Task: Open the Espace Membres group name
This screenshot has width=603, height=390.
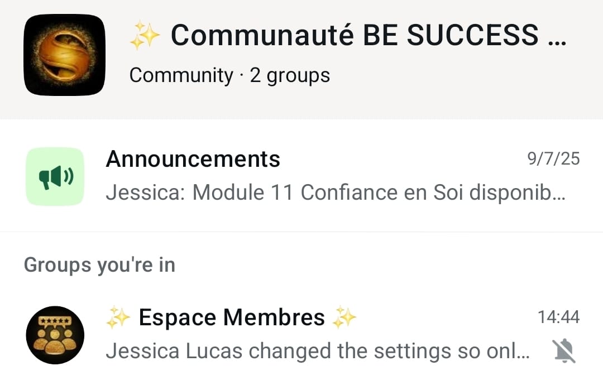Action: [232, 317]
